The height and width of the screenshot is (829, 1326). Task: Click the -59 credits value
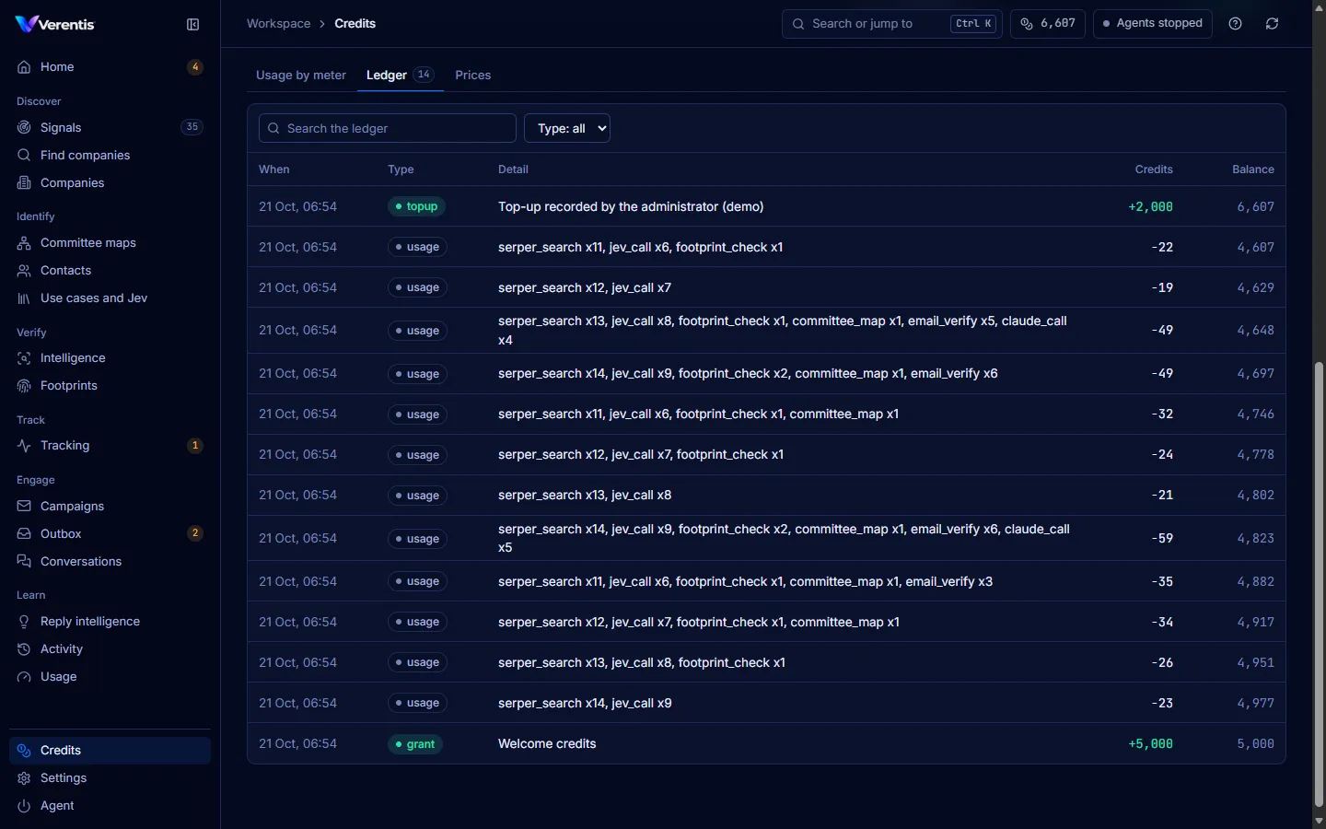(1162, 538)
